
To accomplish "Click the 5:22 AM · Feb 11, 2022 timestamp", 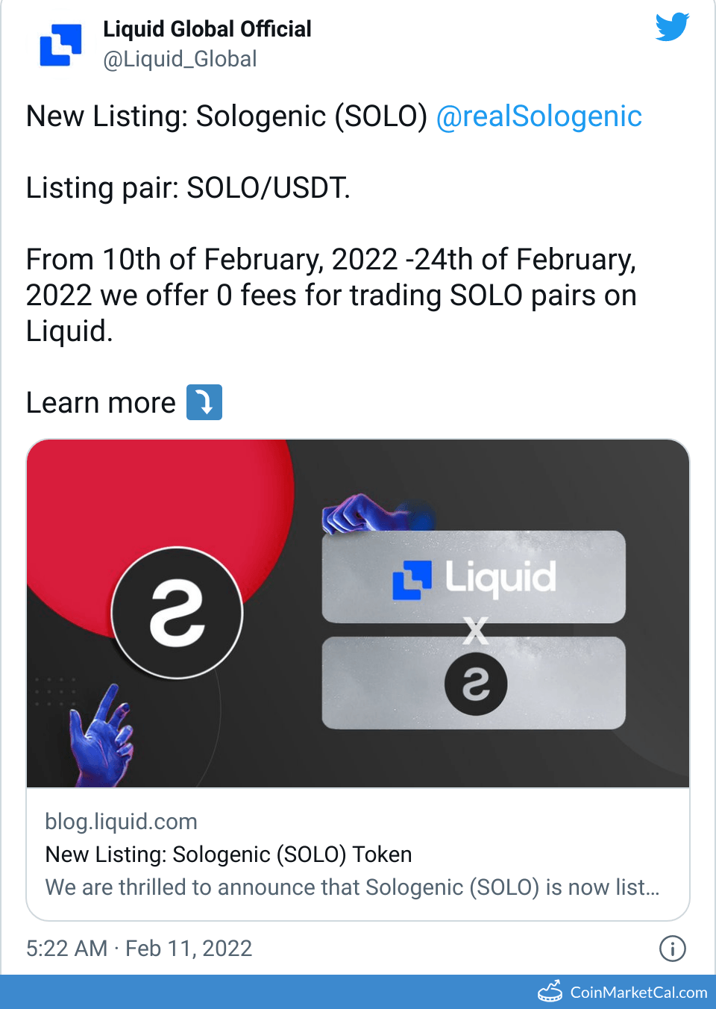I will pos(139,949).
